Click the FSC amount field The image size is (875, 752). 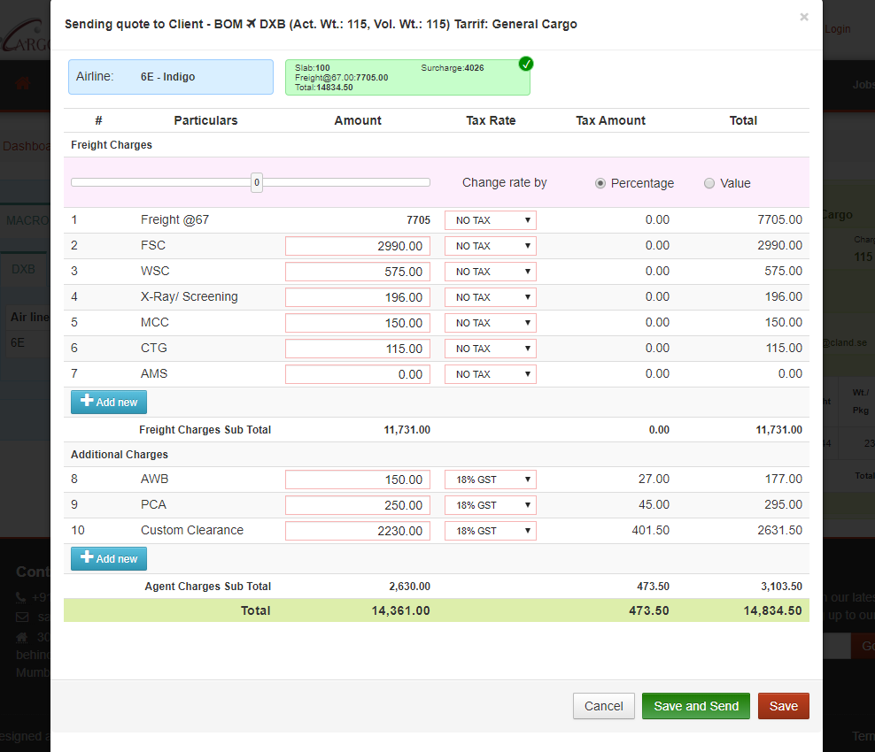coord(358,246)
